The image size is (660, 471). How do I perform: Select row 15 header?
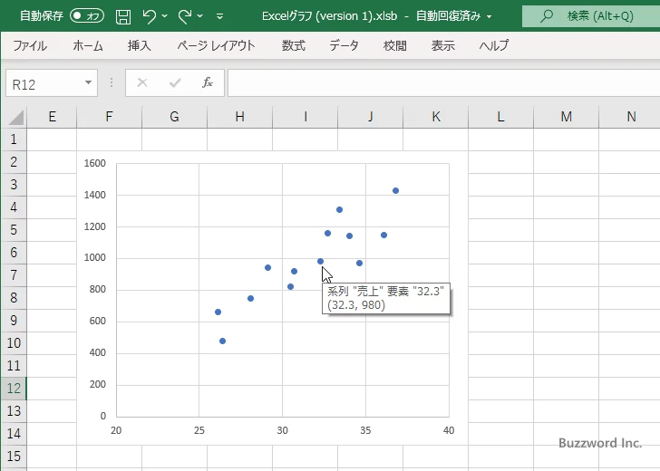(14, 457)
